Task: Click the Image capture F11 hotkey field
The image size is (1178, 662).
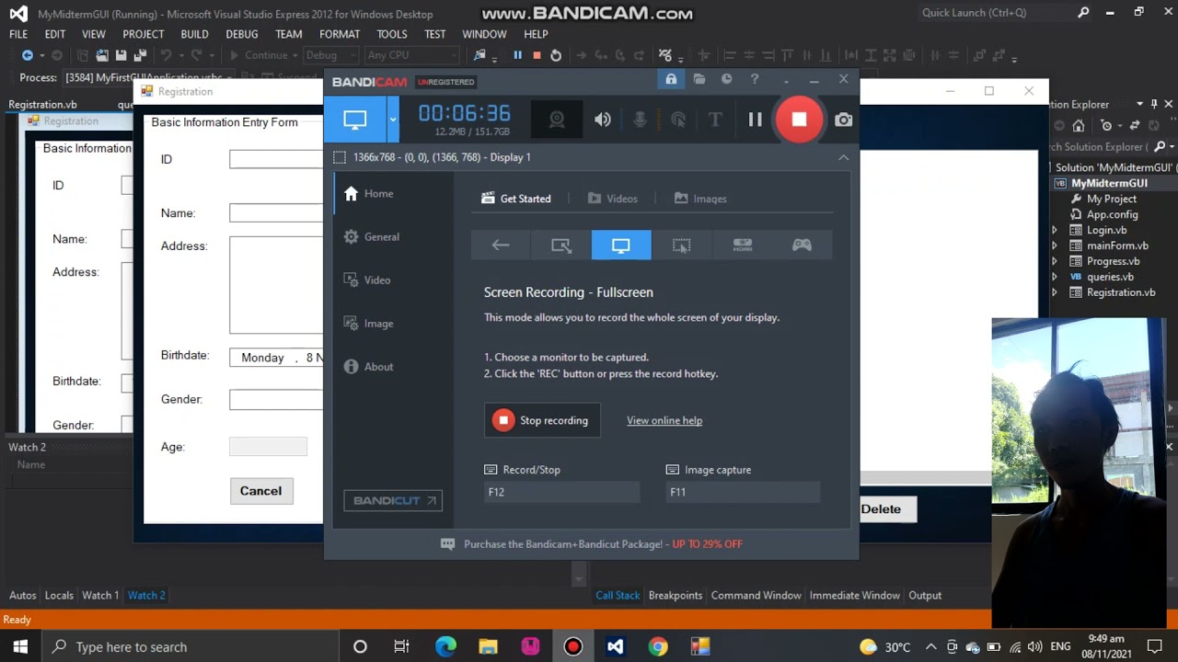Action: pos(743,492)
